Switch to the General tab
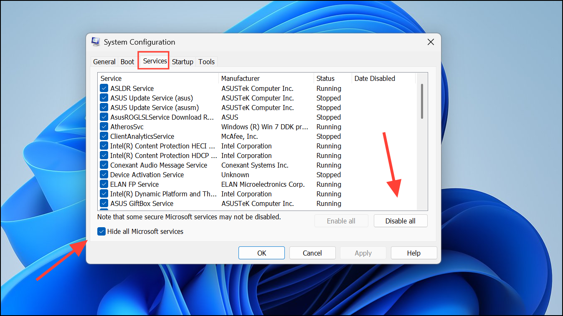Image resolution: width=563 pixels, height=316 pixels. click(104, 61)
